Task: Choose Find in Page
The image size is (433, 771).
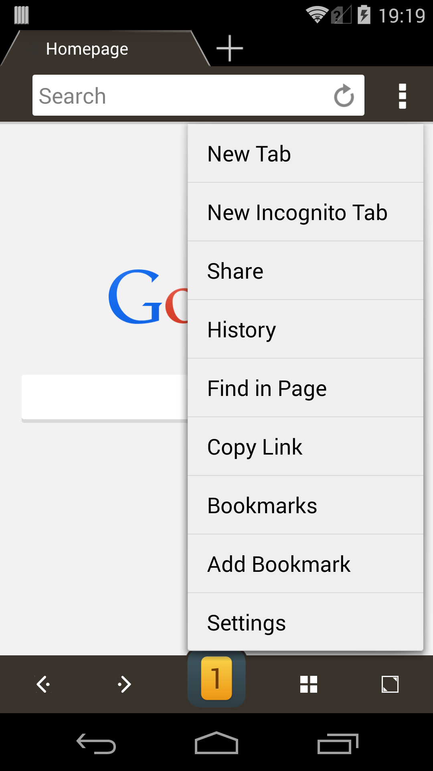Action: point(306,388)
